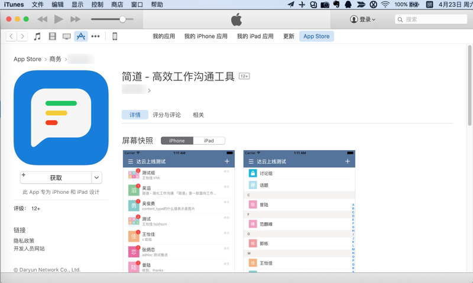Go to App Store breadcrumb link
This screenshot has height=283, width=473.
[x=27, y=59]
